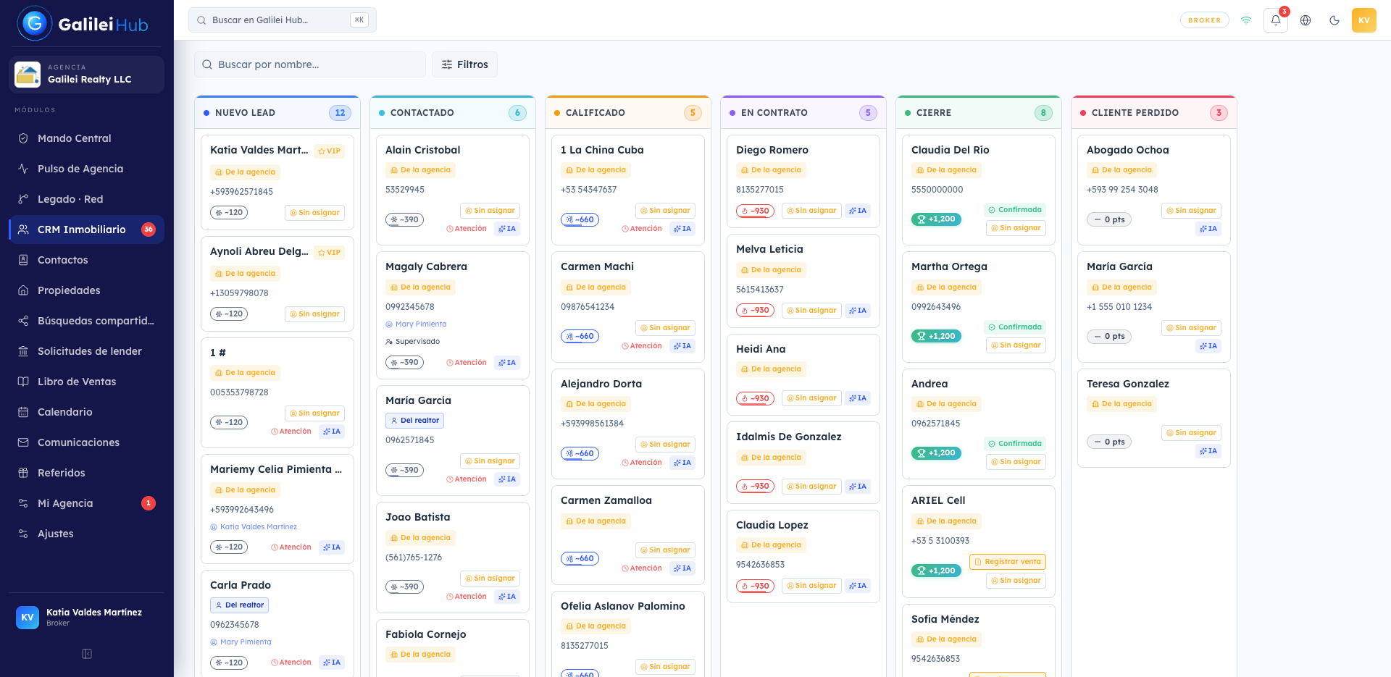Click Atención alert on Alain Cristobal card

coord(467,229)
